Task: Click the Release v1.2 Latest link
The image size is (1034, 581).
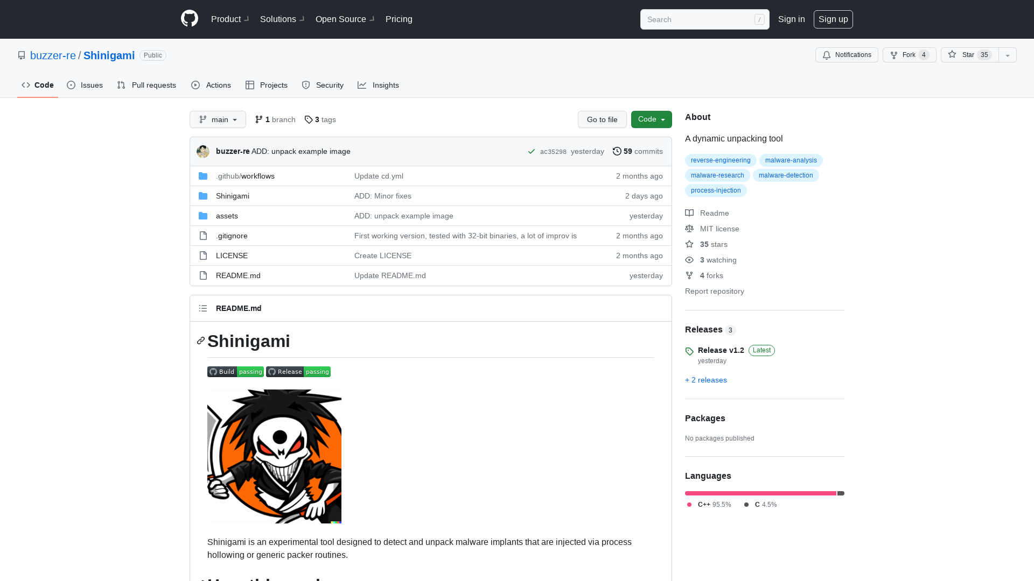Action: [721, 350]
